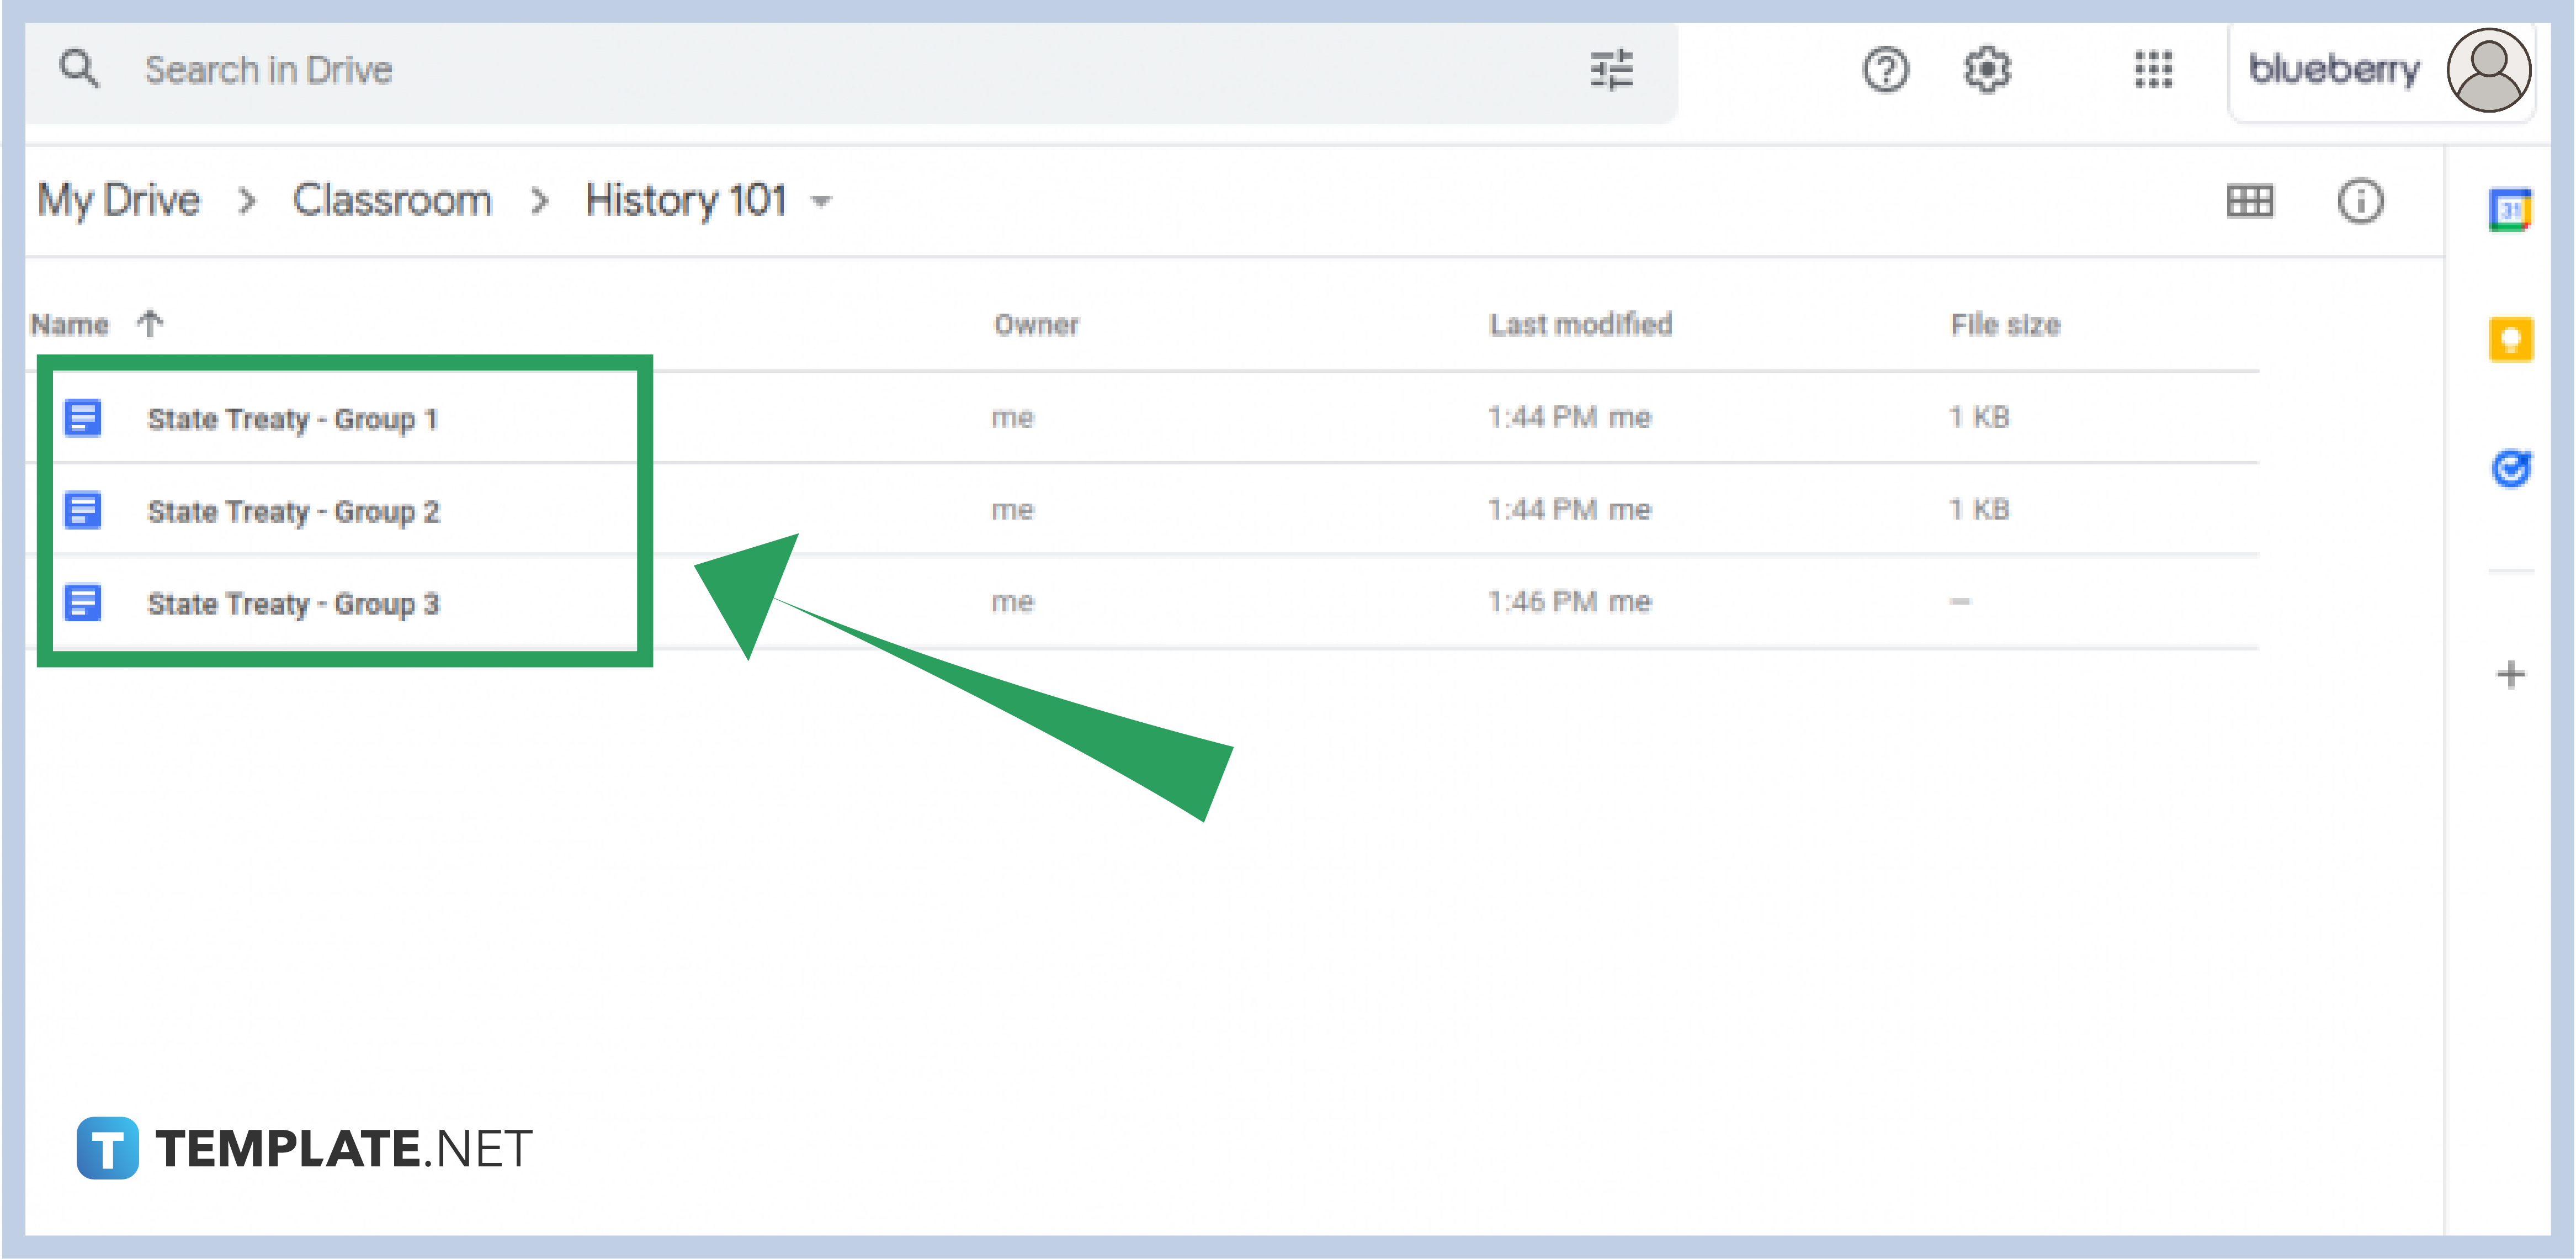Open Google Calendar from the side panel
Image resolution: width=2576 pixels, height=1259 pixels.
pyautogui.click(x=2510, y=207)
